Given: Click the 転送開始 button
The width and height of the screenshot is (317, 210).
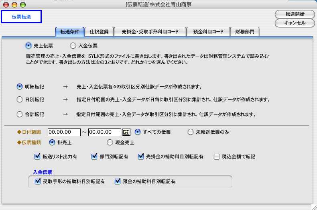Looking at the screenshot, I should [295, 14].
